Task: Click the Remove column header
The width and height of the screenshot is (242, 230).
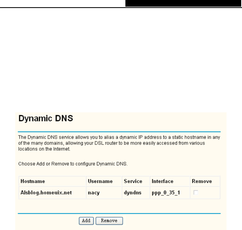Action: pos(205,181)
